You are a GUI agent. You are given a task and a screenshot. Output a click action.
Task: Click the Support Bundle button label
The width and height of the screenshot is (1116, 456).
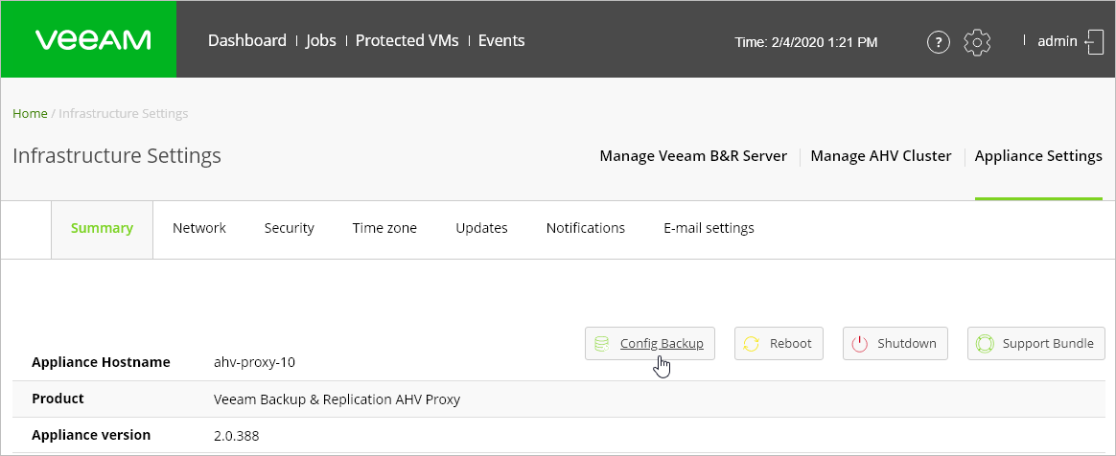1048,344
